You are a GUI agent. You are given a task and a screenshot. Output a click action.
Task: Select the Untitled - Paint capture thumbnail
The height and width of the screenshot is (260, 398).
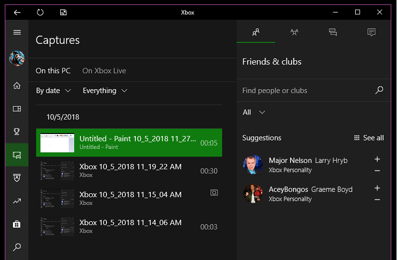(57, 142)
